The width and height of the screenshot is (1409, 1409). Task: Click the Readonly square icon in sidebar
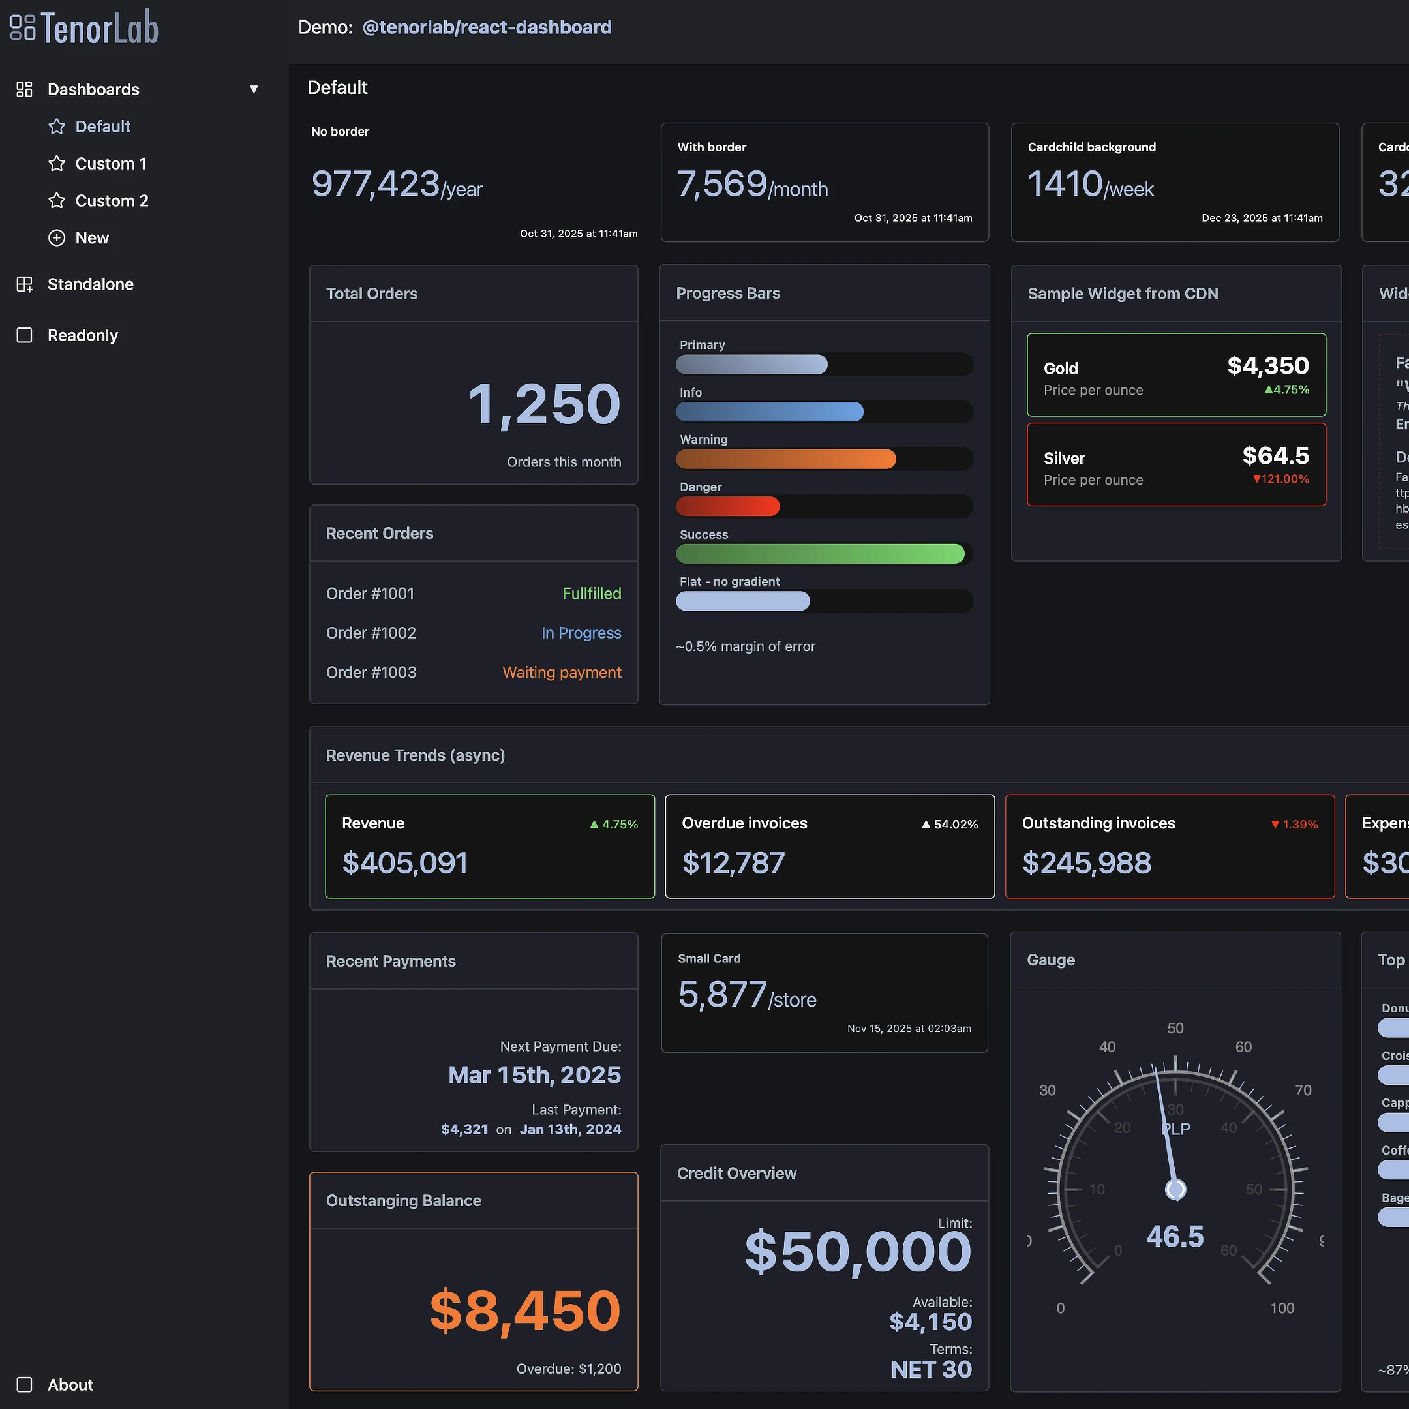click(x=24, y=335)
